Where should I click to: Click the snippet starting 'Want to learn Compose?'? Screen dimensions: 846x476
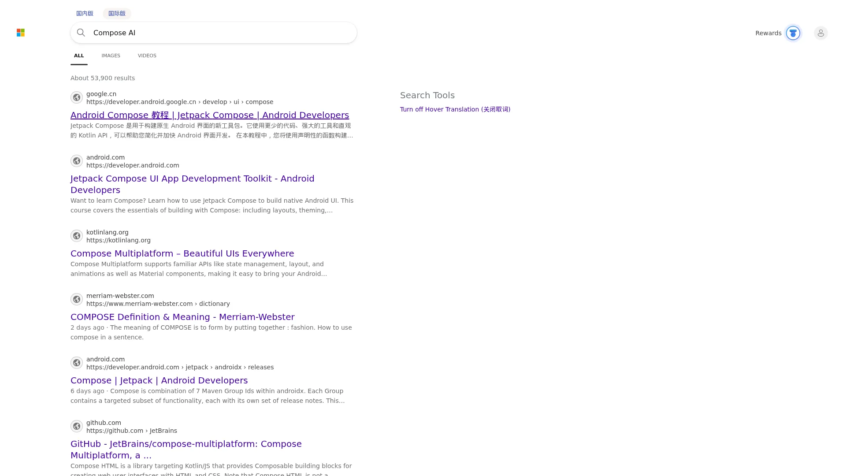click(212, 205)
